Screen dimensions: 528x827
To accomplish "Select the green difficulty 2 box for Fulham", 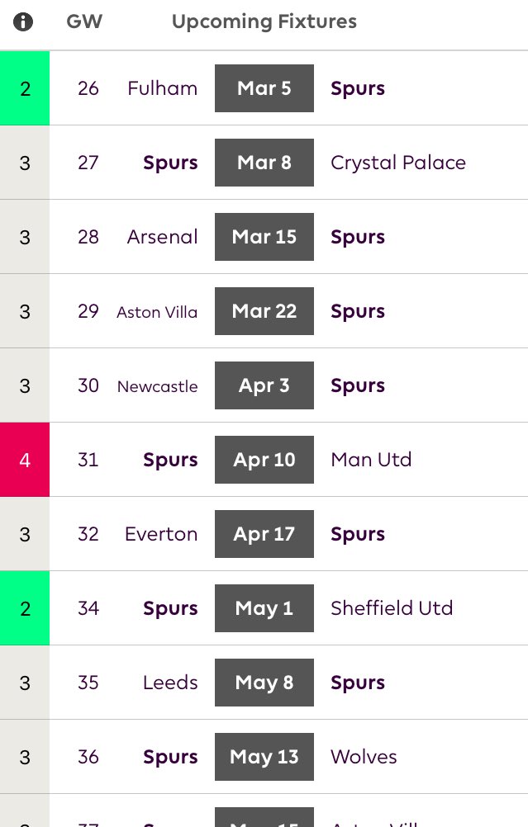I will [25, 88].
